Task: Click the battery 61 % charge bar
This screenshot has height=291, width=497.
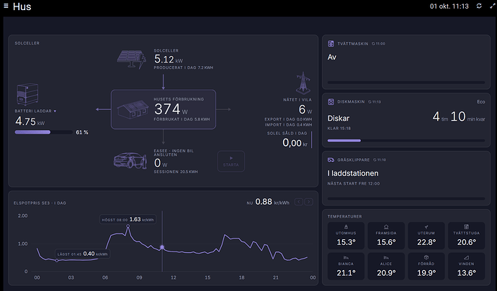Action: [x=44, y=132]
